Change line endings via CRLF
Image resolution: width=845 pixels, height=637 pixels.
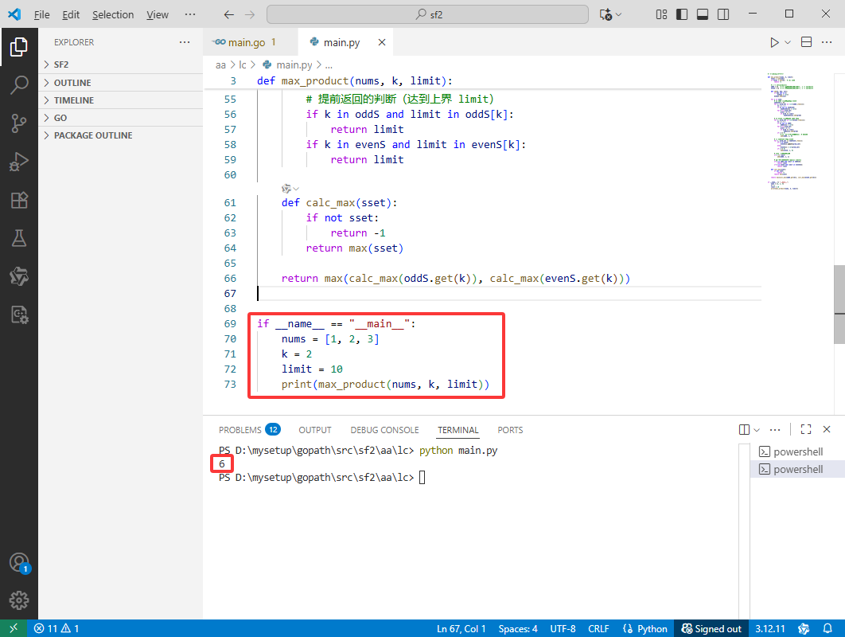tap(598, 628)
